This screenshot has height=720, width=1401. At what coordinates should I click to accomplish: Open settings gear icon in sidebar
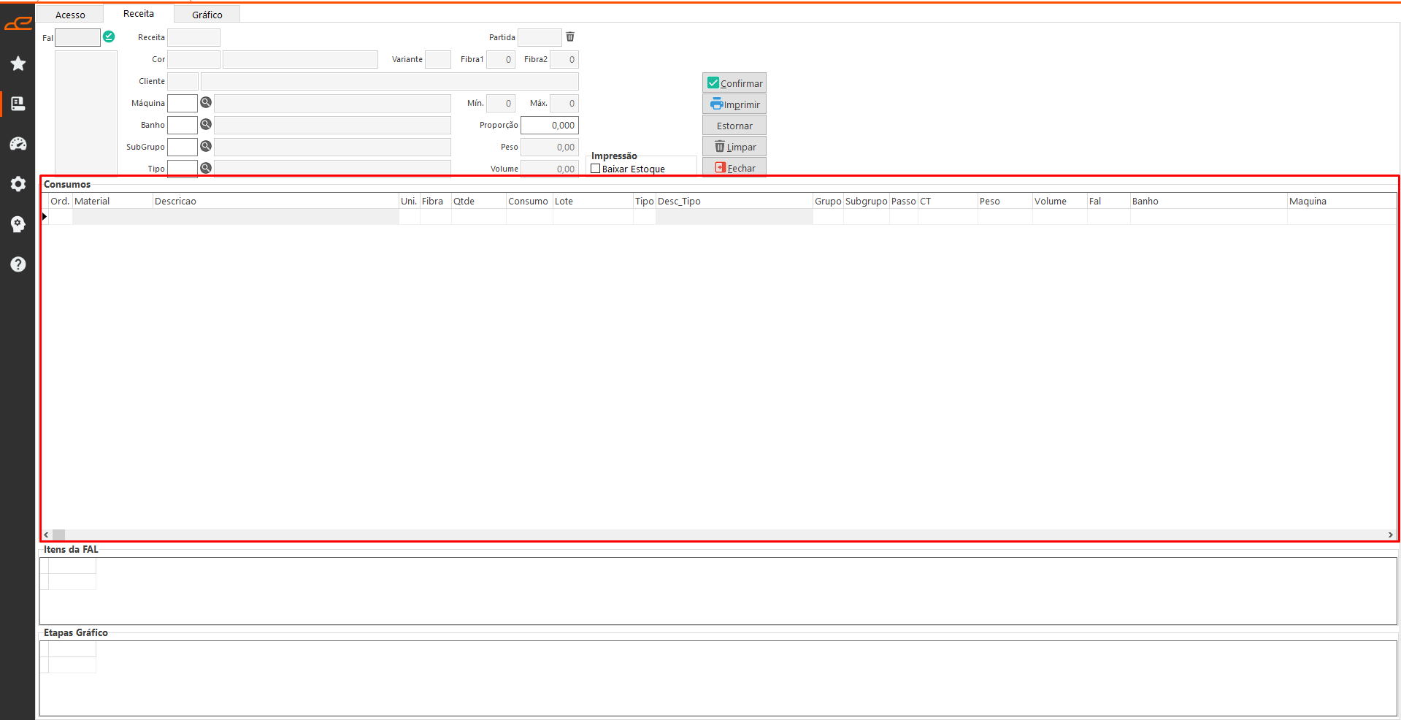pos(18,184)
